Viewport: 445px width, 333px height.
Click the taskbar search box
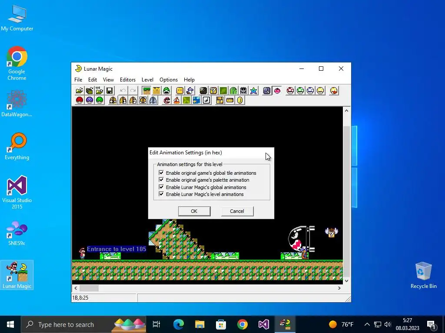click(83, 324)
